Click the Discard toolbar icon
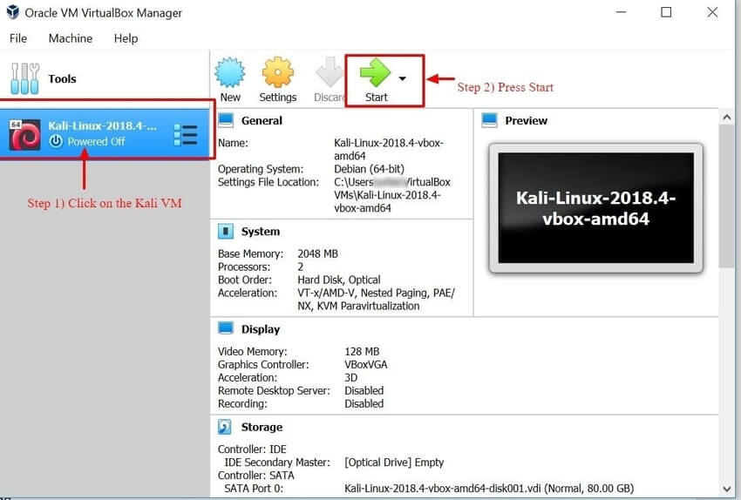This screenshot has width=741, height=500. [x=330, y=73]
